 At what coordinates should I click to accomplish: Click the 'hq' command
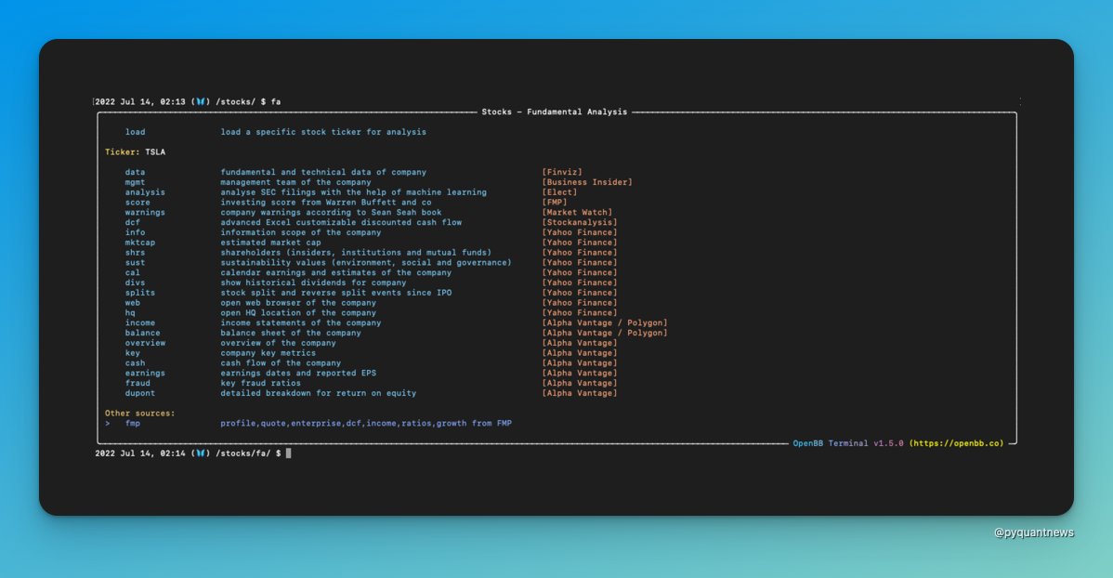click(130, 312)
